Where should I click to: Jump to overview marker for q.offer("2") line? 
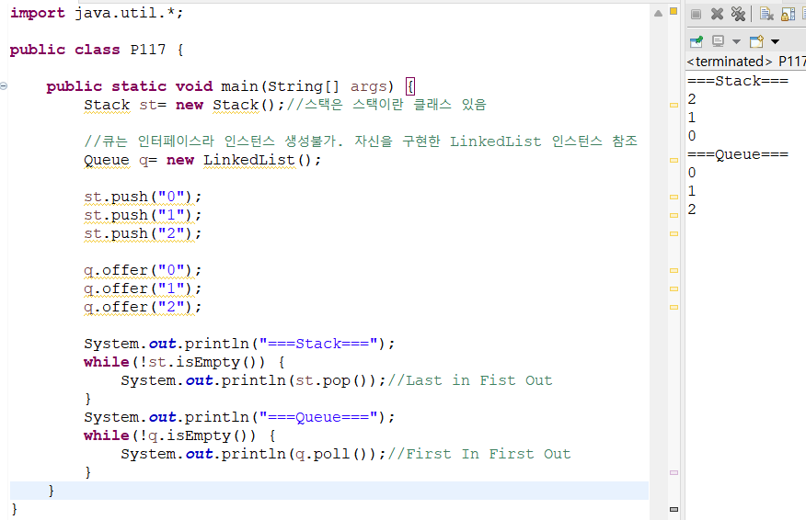point(674,308)
